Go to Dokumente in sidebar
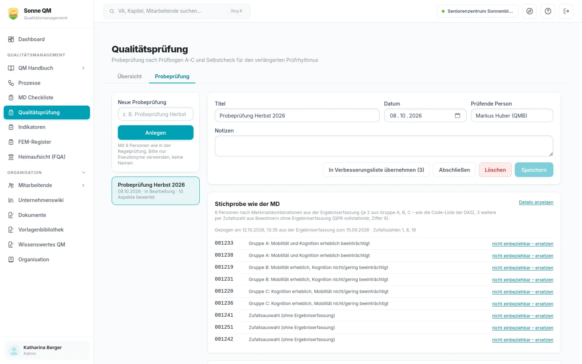Screen dimensions: 582x364 pos(47,215)
